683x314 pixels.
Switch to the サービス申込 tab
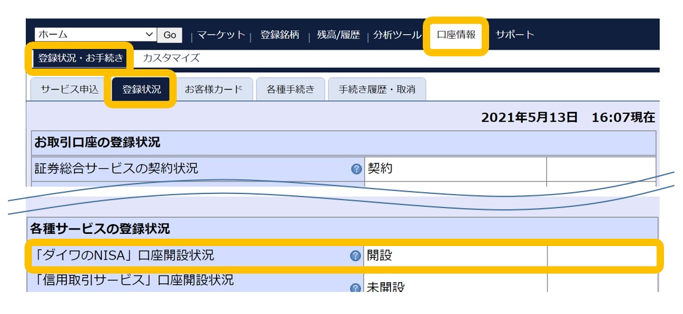coord(69,89)
